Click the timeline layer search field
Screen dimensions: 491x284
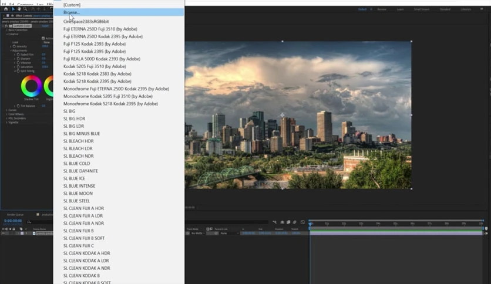click(x=39, y=222)
